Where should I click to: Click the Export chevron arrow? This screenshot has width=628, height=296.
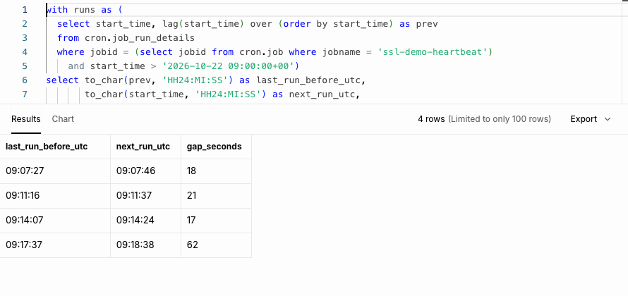coord(608,119)
